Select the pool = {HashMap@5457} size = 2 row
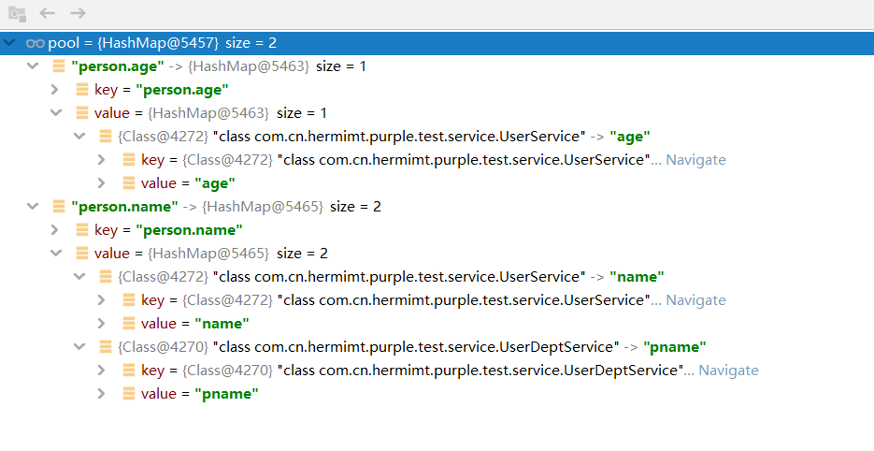Screen dimensions: 874x451 pyautogui.click(x=437, y=43)
